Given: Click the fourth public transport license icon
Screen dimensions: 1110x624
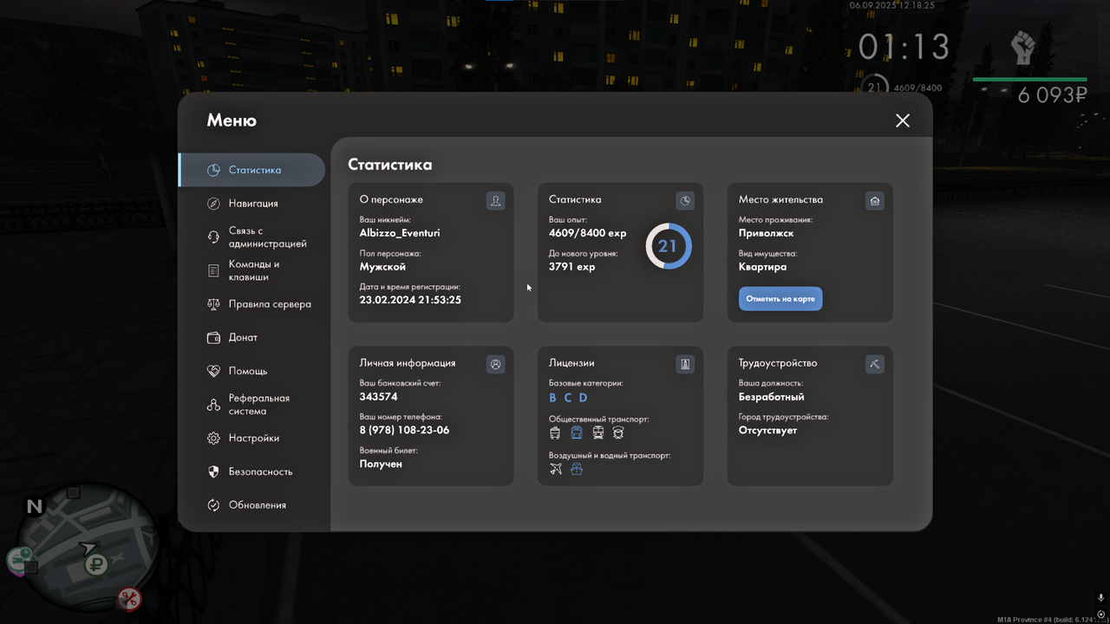Looking at the screenshot, I should (x=618, y=432).
